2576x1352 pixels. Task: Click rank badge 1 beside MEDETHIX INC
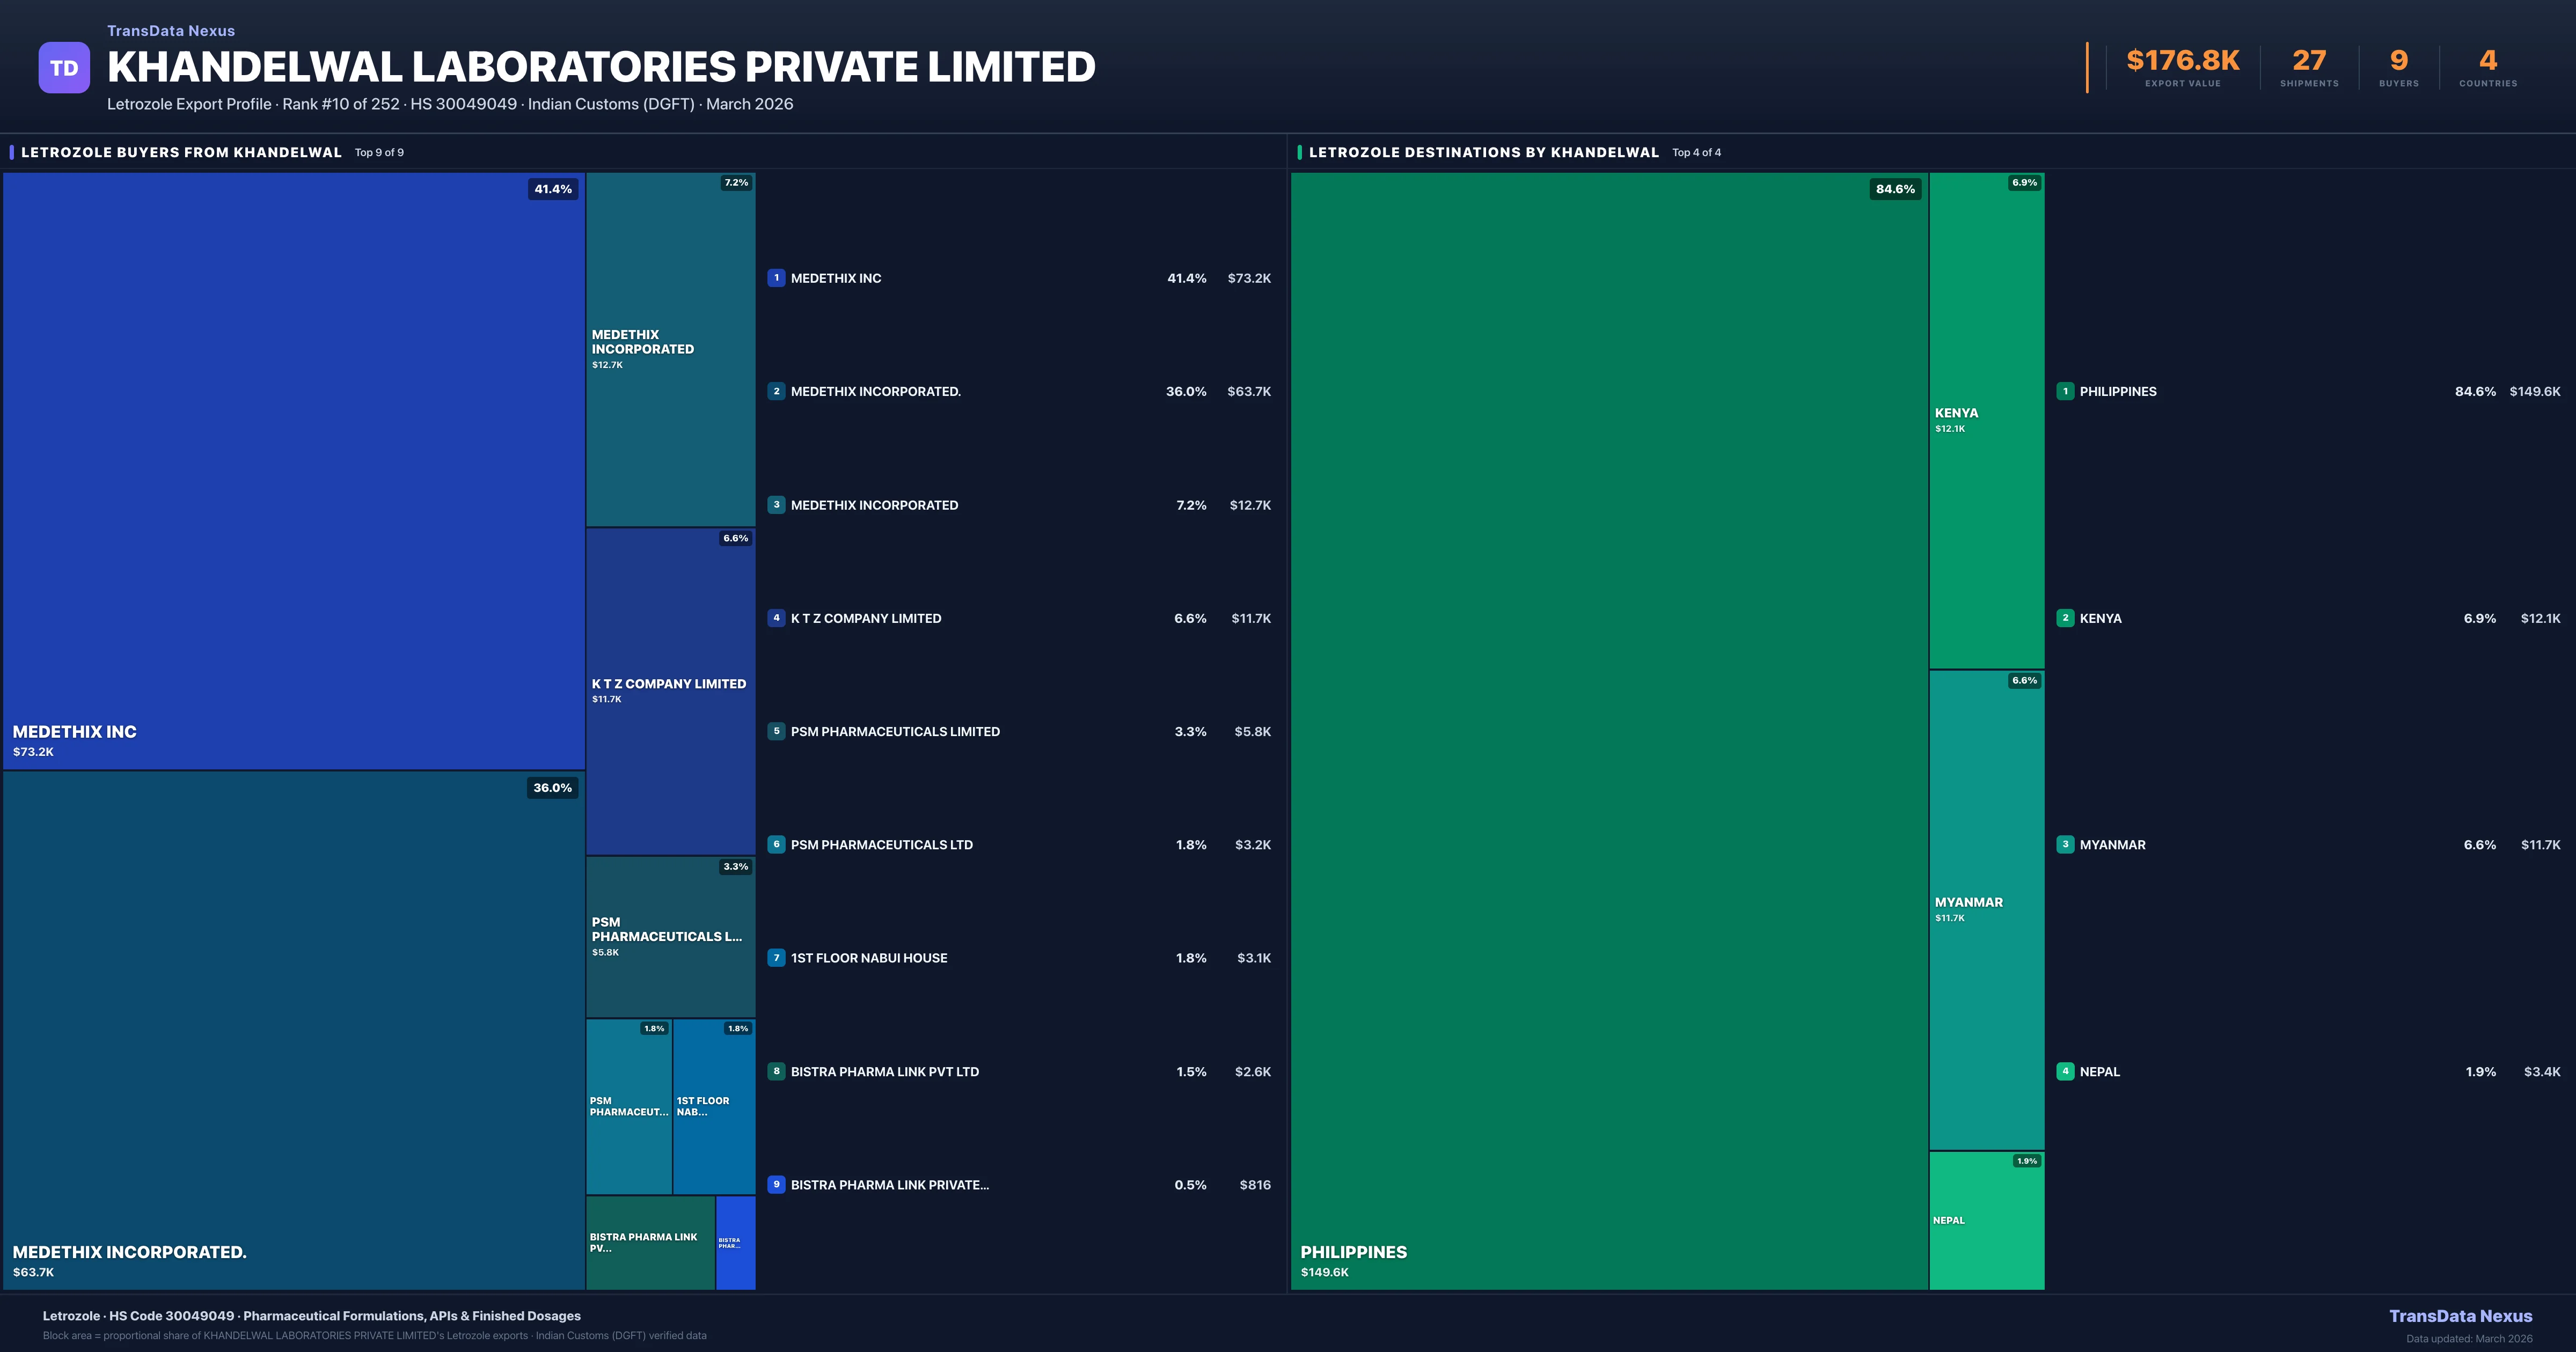click(x=776, y=278)
